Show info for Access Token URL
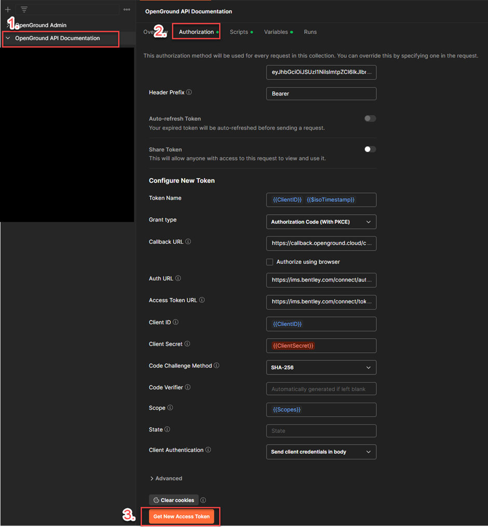The height and width of the screenshot is (527, 488). (x=202, y=300)
